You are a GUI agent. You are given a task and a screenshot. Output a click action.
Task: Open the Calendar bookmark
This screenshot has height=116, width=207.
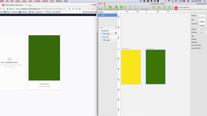[23, 12]
